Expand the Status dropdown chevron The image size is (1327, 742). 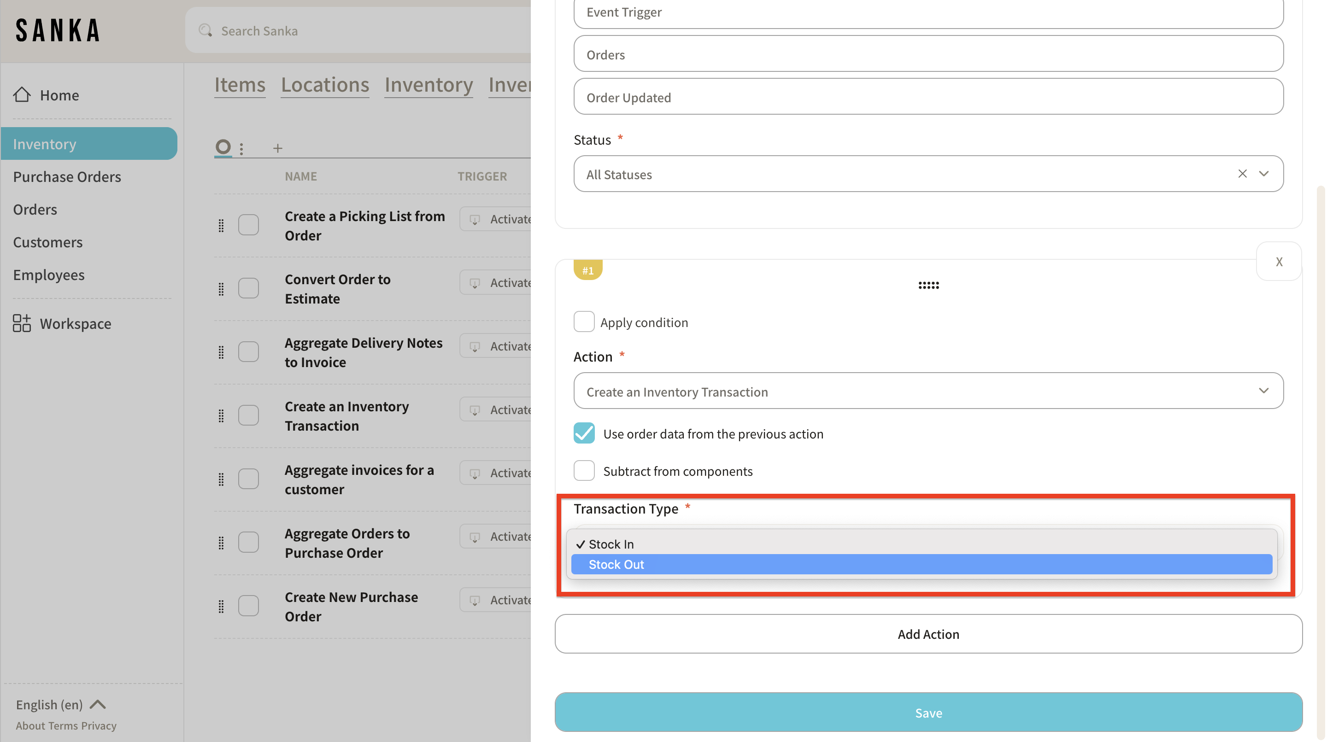click(1263, 174)
